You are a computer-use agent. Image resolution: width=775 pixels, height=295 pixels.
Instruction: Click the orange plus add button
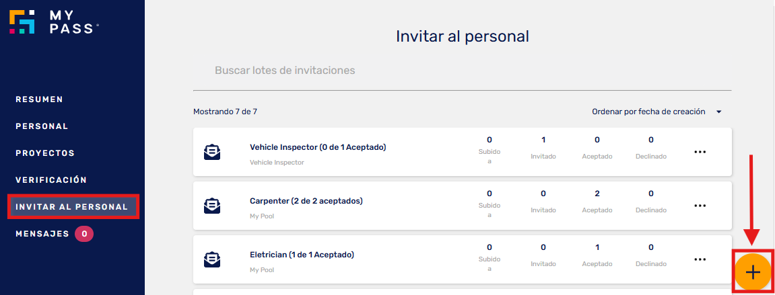click(x=752, y=271)
